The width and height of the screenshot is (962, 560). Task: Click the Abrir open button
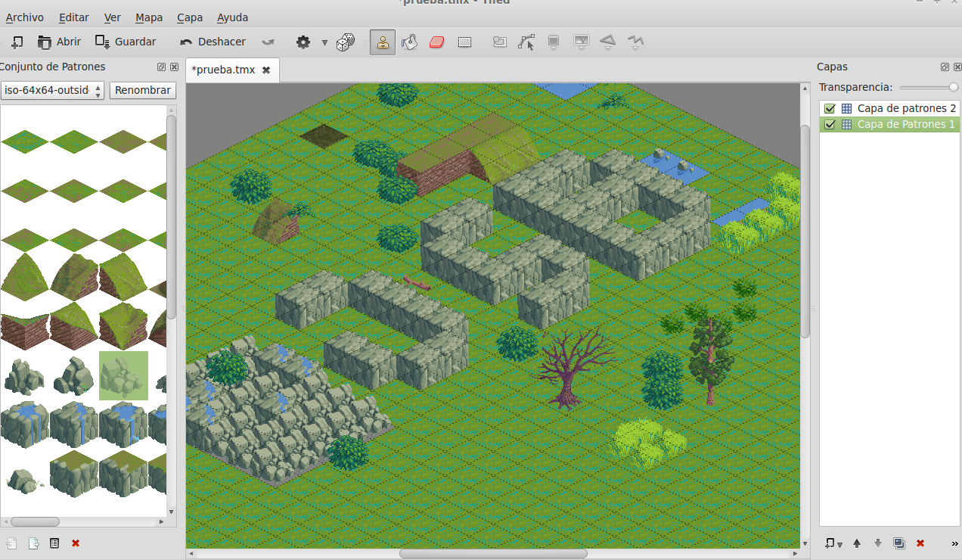pos(59,42)
